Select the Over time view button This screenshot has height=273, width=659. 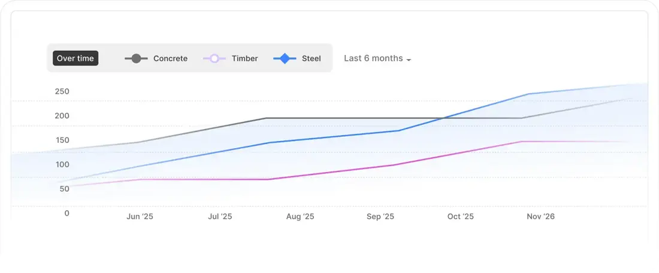[75, 59]
